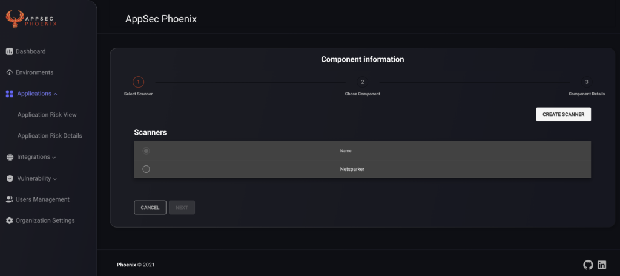620x276 pixels.
Task: Click the Dashboard bar chart icon
Action: coord(10,51)
